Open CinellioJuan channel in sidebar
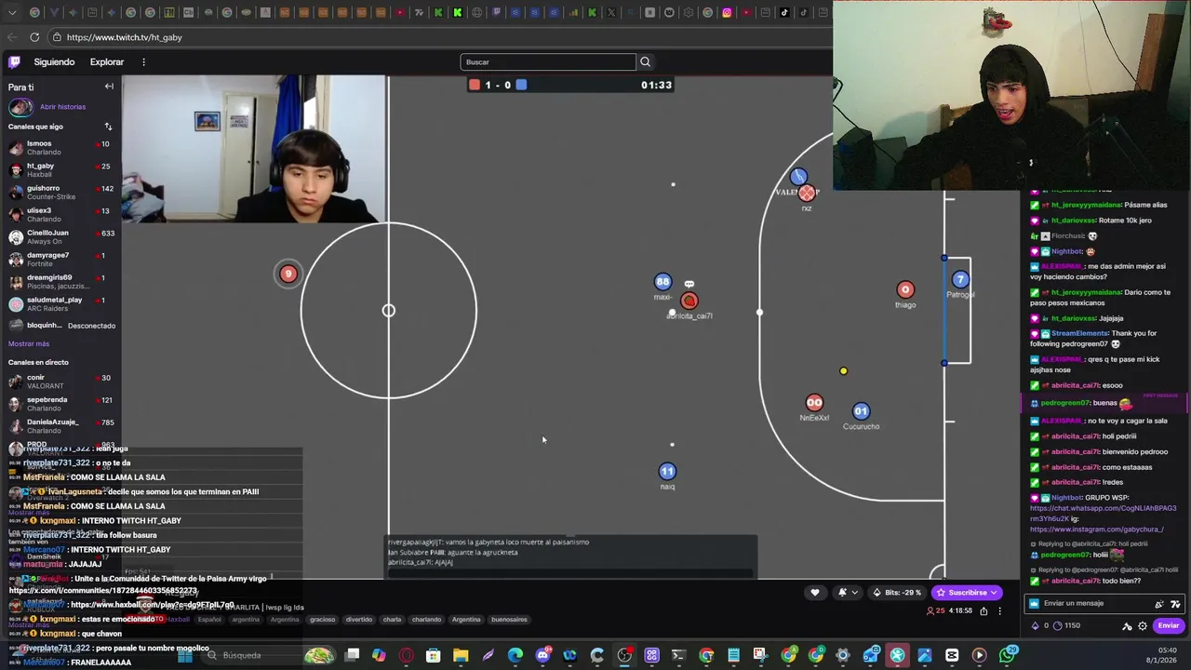 (60, 237)
